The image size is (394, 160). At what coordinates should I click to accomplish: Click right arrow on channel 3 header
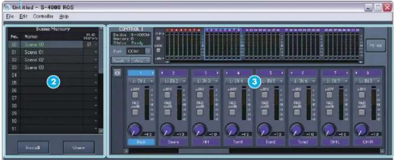point(217,73)
